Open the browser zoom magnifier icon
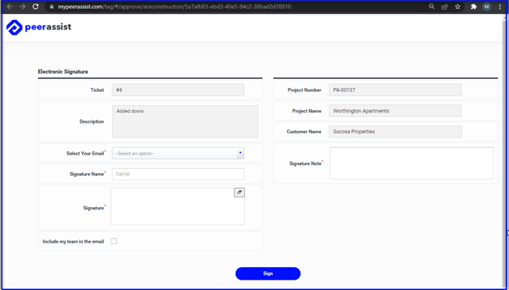The height and width of the screenshot is (290, 509). click(431, 7)
